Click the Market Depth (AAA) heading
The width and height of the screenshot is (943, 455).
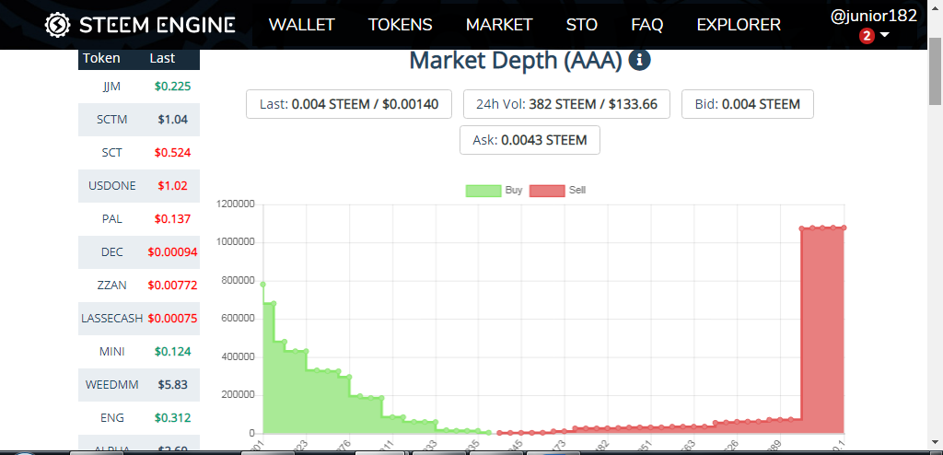point(516,60)
